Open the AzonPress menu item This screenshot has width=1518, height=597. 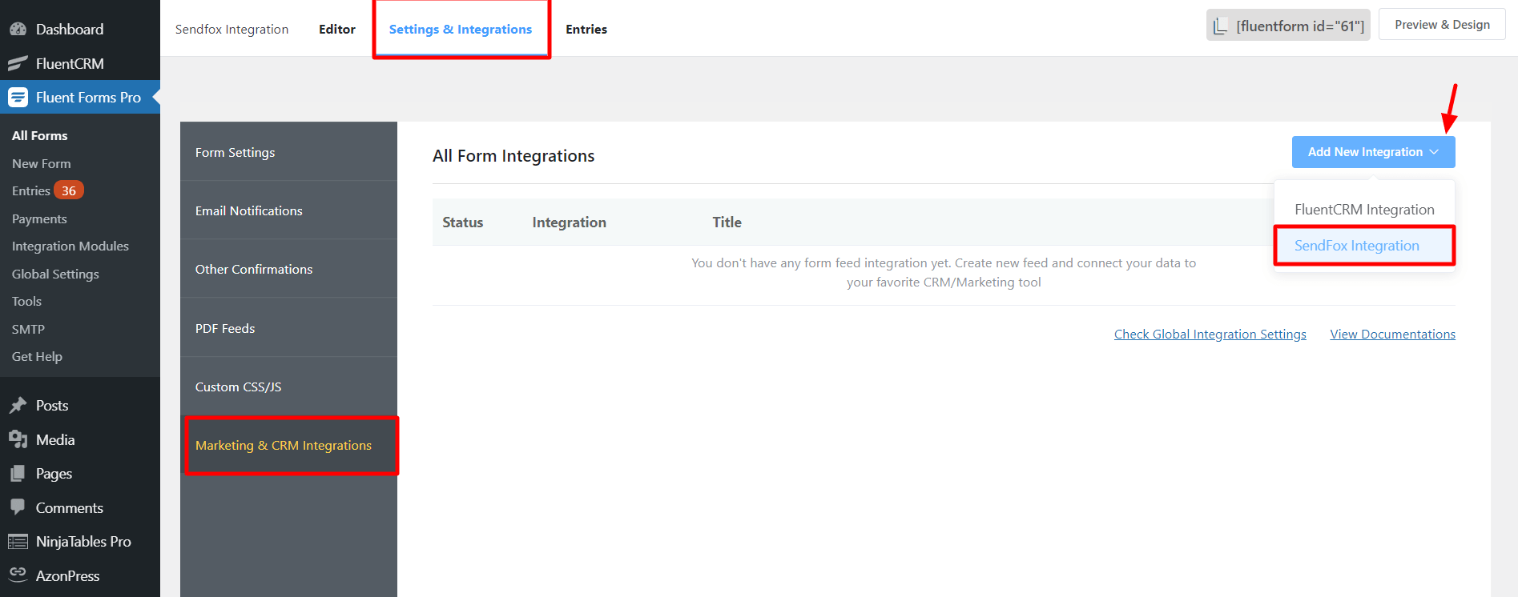pyautogui.click(x=80, y=575)
